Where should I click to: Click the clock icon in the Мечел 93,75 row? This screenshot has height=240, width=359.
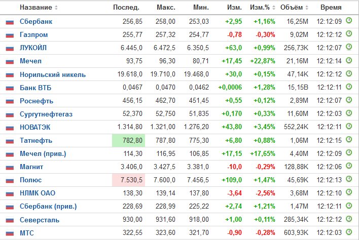(x=349, y=60)
